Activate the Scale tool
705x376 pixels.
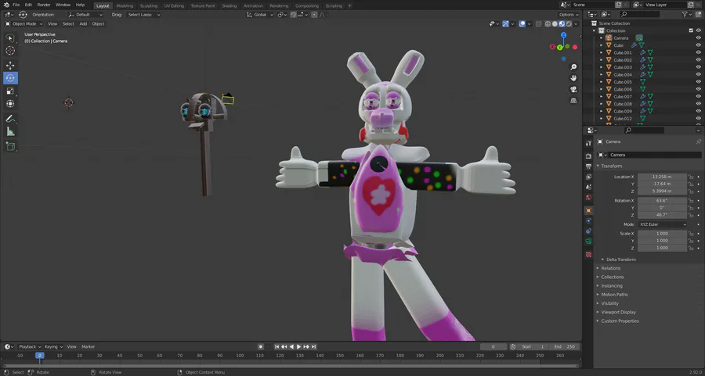coord(10,91)
